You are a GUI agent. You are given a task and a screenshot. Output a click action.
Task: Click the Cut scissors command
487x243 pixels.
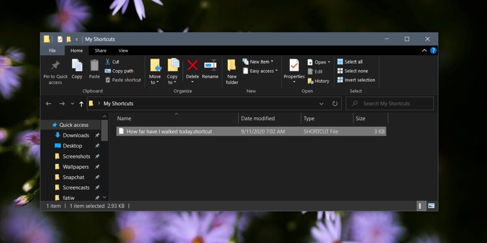tap(112, 62)
